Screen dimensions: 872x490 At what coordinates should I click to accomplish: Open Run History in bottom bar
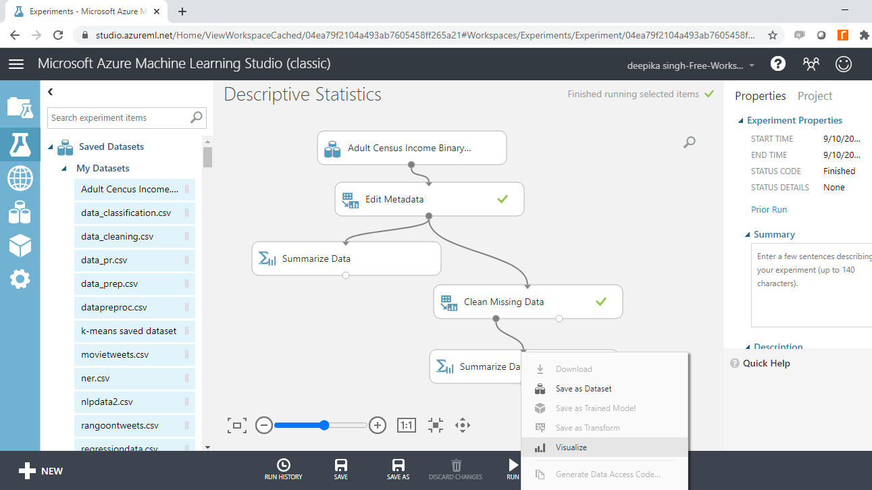(x=284, y=470)
